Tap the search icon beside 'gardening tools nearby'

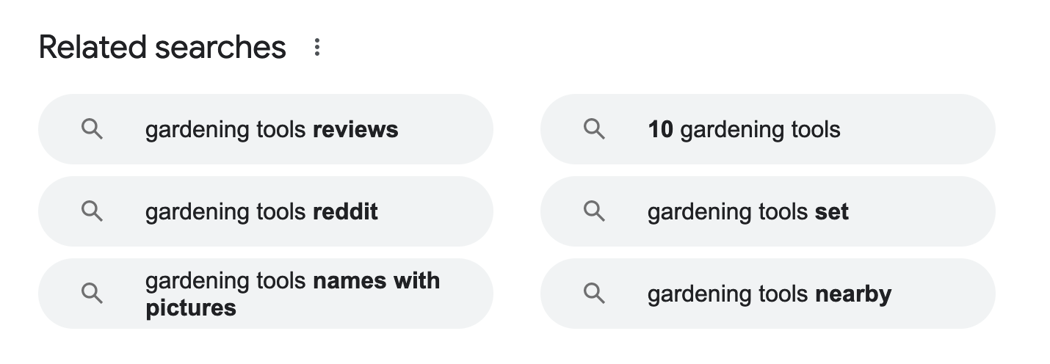tap(594, 294)
